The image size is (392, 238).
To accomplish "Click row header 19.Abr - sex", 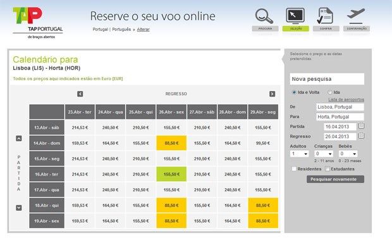I will click(x=47, y=221).
